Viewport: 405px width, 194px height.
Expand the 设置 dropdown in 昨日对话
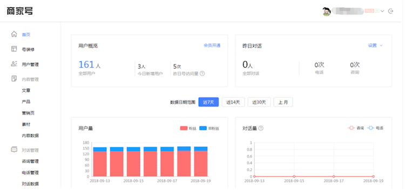click(375, 46)
